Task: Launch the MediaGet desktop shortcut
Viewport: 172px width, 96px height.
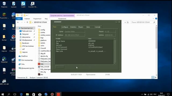Action: click(4, 60)
